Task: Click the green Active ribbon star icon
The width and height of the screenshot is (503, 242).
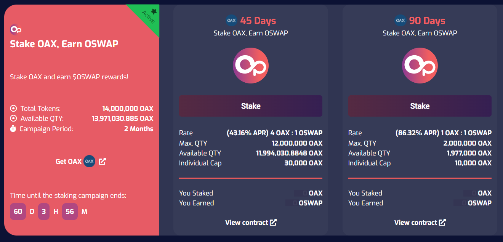Action: [x=154, y=11]
